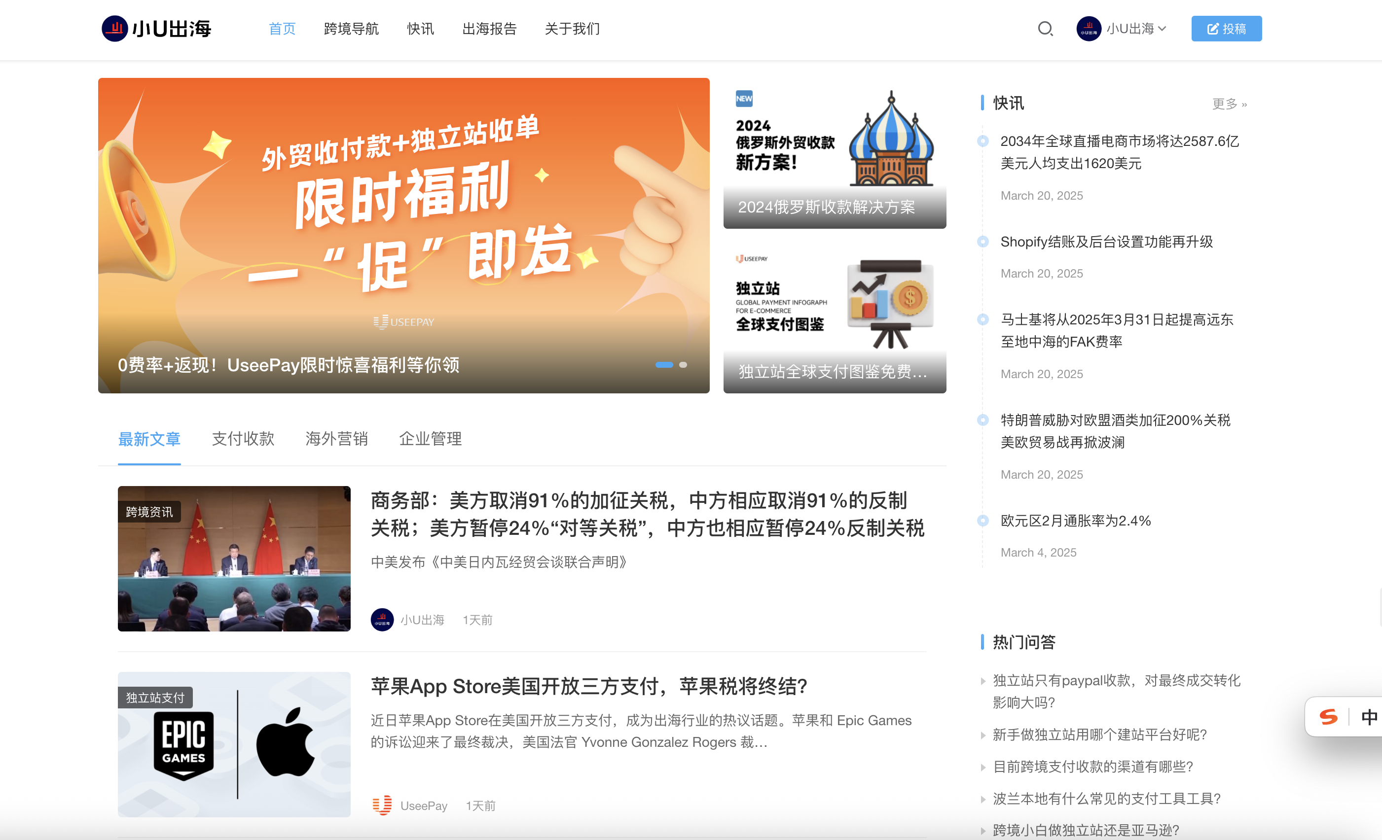
Task: Click the 独立站支付 category tag
Action: [x=155, y=698]
